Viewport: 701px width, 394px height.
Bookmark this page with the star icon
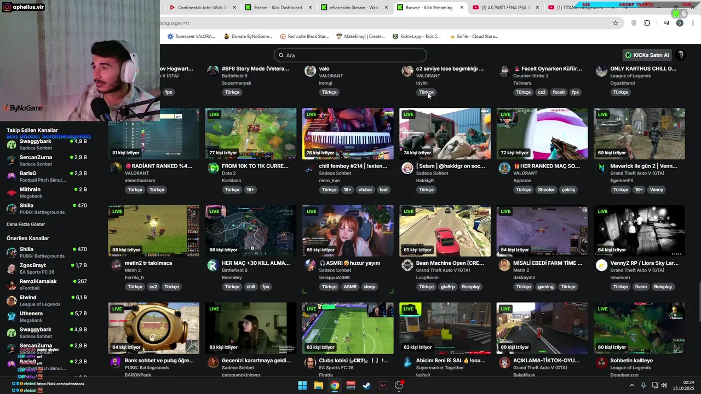pyautogui.click(x=616, y=23)
